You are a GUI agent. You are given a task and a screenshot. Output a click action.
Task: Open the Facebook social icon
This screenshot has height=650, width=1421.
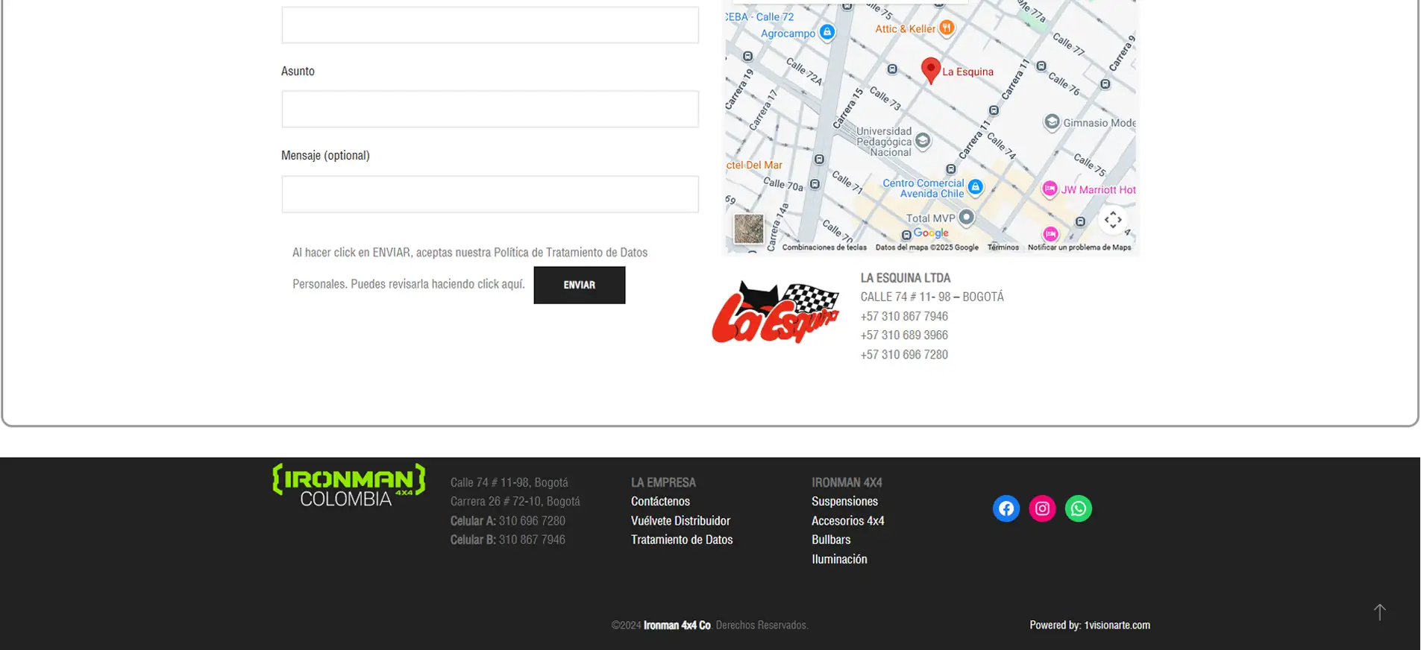[x=1006, y=508]
